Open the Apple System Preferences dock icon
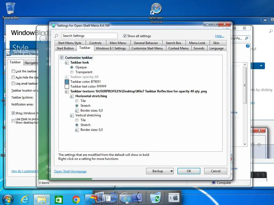This screenshot has width=274, height=205. 174,198
